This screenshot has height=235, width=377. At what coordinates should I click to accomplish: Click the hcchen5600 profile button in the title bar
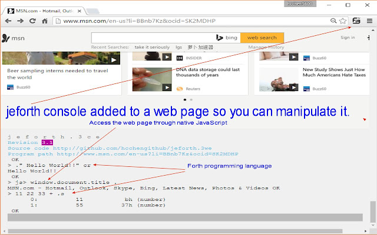(300, 4)
